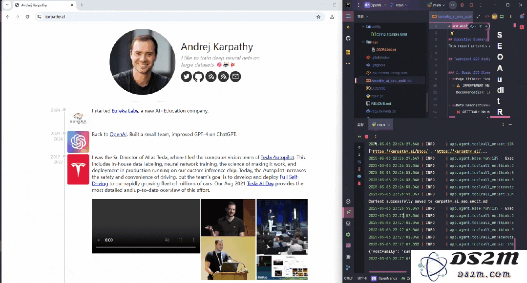This screenshot has height=283, width=527.
Task: Open the browser tab search chevron
Action: coord(7,5)
